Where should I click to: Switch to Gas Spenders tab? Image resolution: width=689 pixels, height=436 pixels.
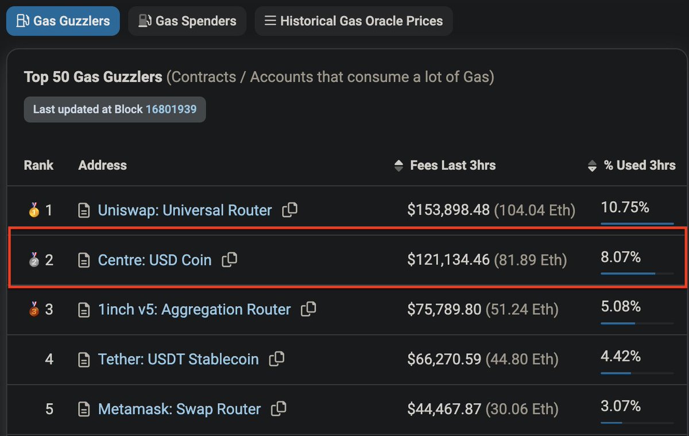point(187,21)
